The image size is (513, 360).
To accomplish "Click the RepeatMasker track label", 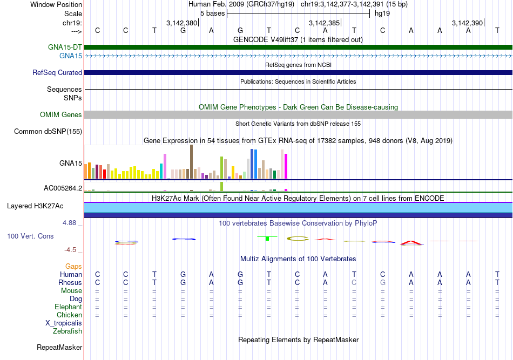I will point(59,347).
